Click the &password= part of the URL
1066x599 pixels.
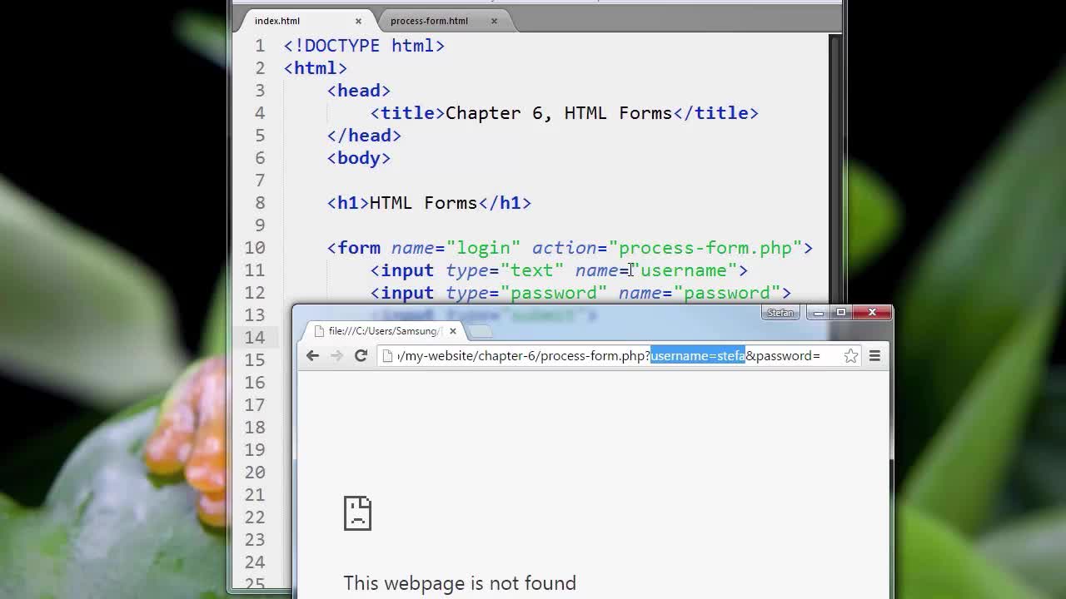[x=783, y=356]
